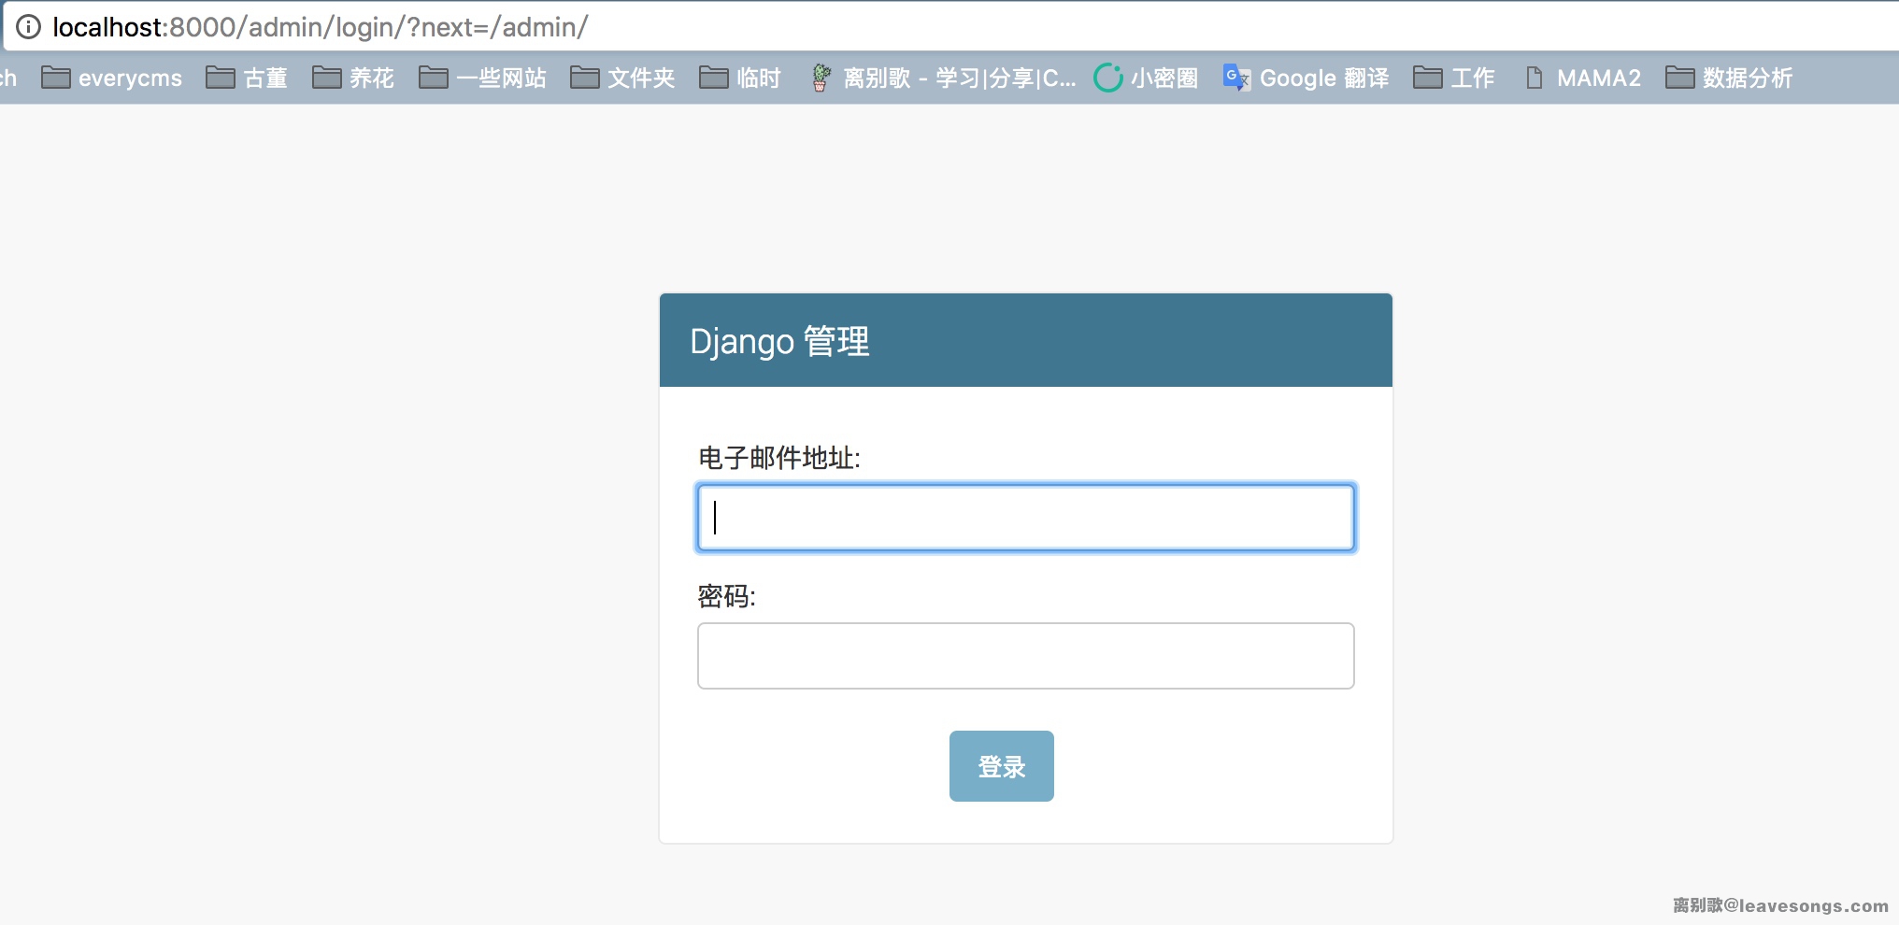Open the everycms bookmark folder
Screen dimensions: 1899x925
pos(112,78)
